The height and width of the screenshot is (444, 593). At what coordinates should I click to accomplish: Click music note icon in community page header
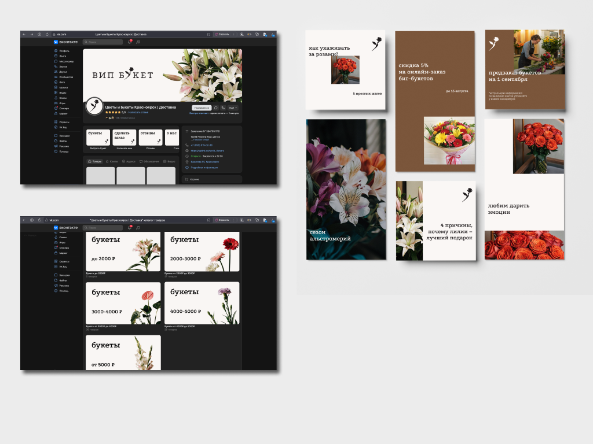coord(138,42)
